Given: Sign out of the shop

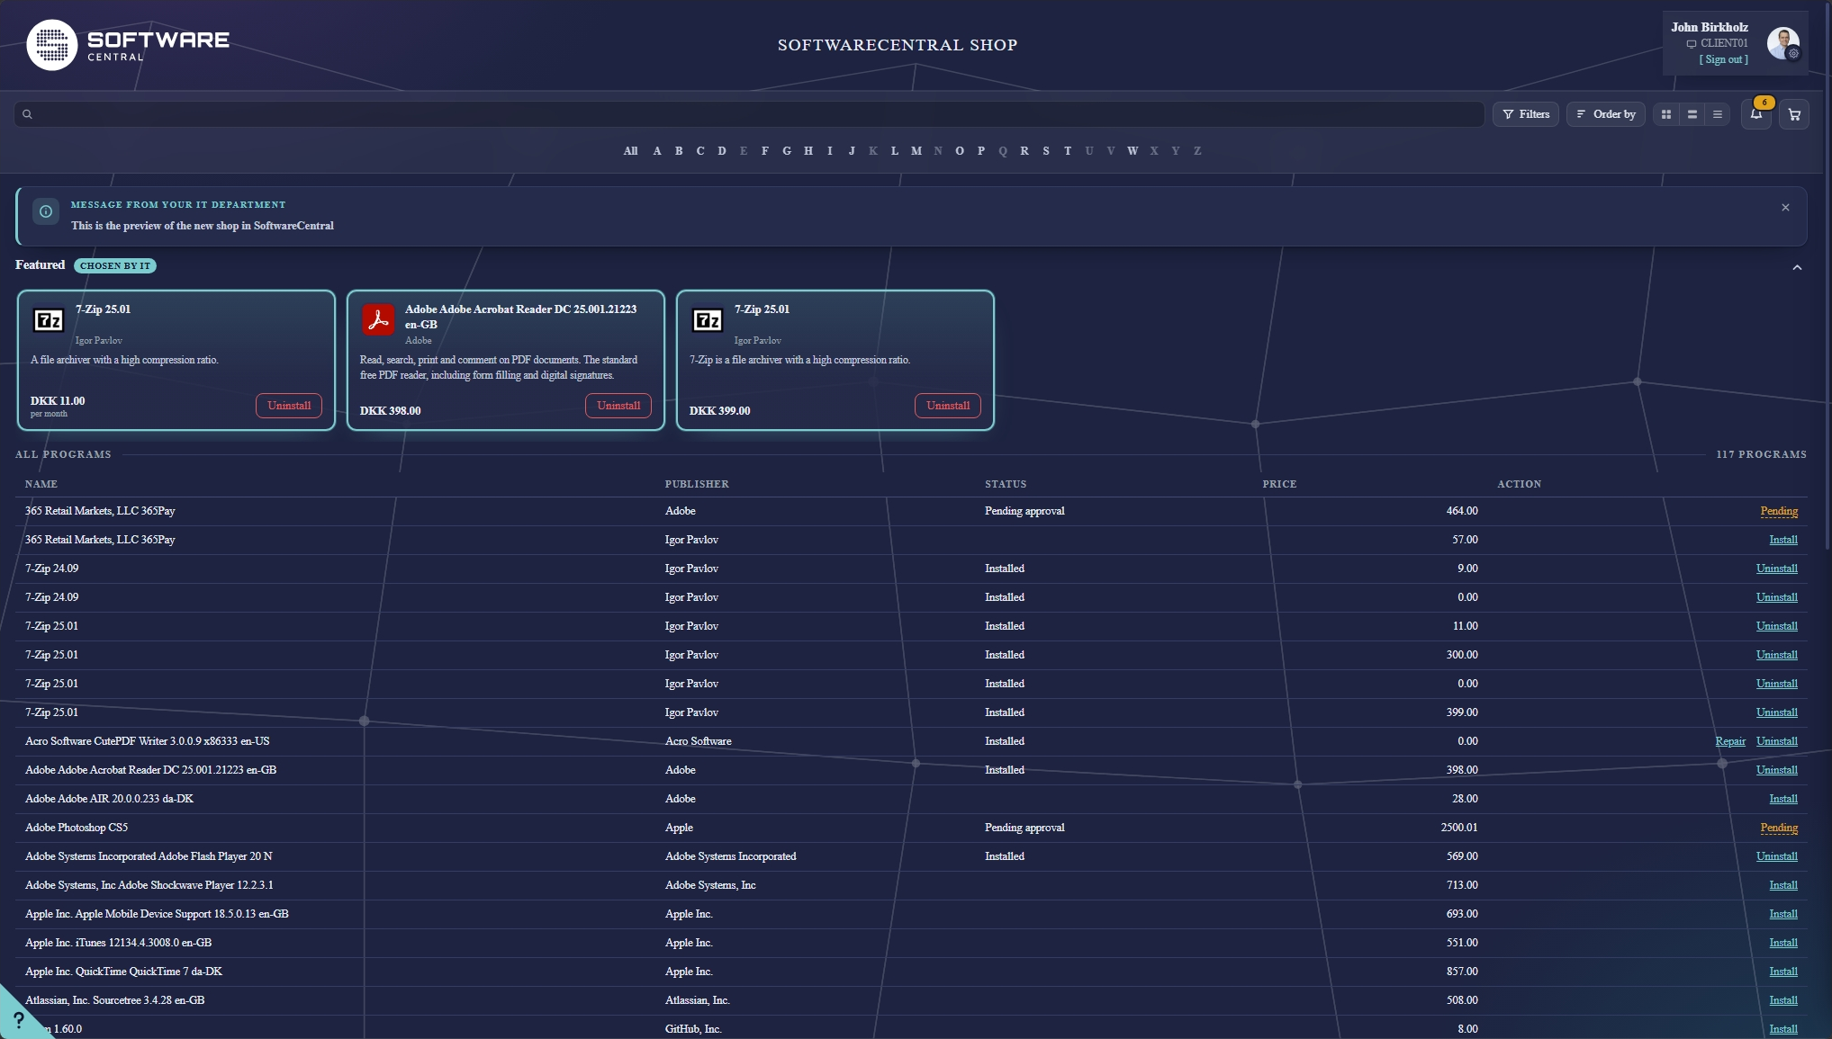Looking at the screenshot, I should pos(1723,59).
